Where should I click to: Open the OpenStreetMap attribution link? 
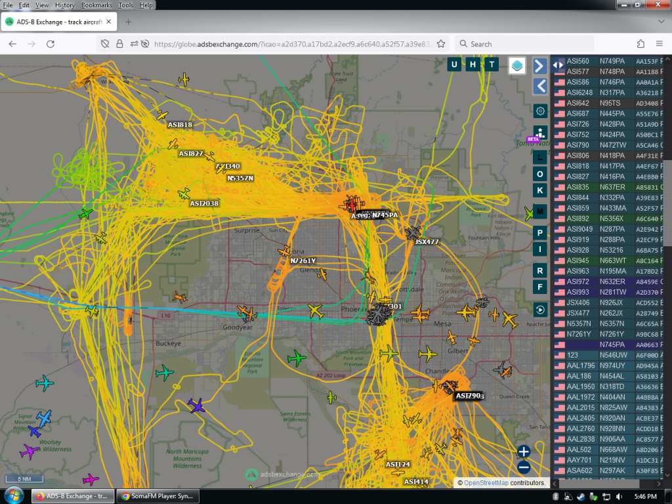click(x=486, y=482)
